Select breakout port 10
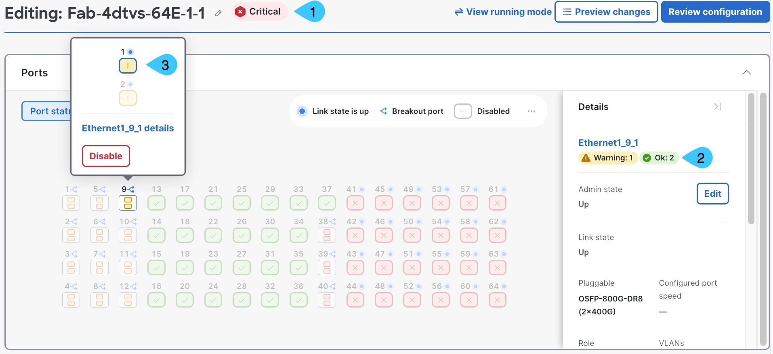Screen dimensions: 773x354 point(128,235)
